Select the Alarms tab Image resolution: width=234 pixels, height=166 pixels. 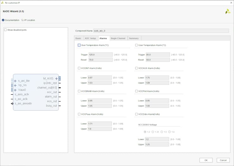point(103,38)
